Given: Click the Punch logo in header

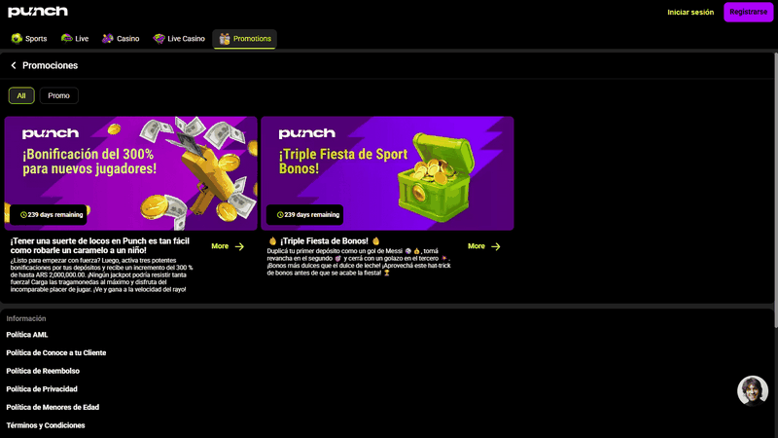Looking at the screenshot, I should (40, 12).
